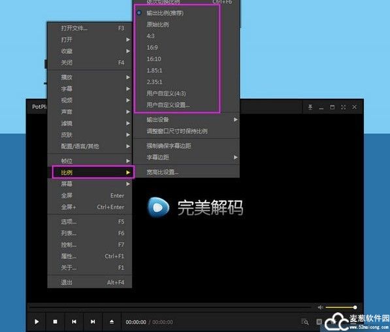
Task: Expand the 配置/语言/其他 submenu
Action: (89, 146)
